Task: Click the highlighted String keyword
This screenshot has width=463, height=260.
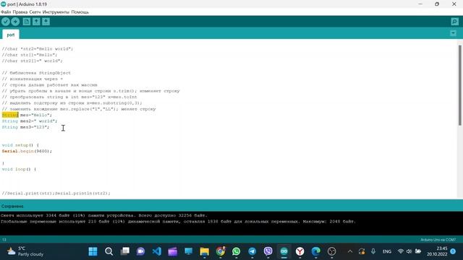Action: pos(10,115)
